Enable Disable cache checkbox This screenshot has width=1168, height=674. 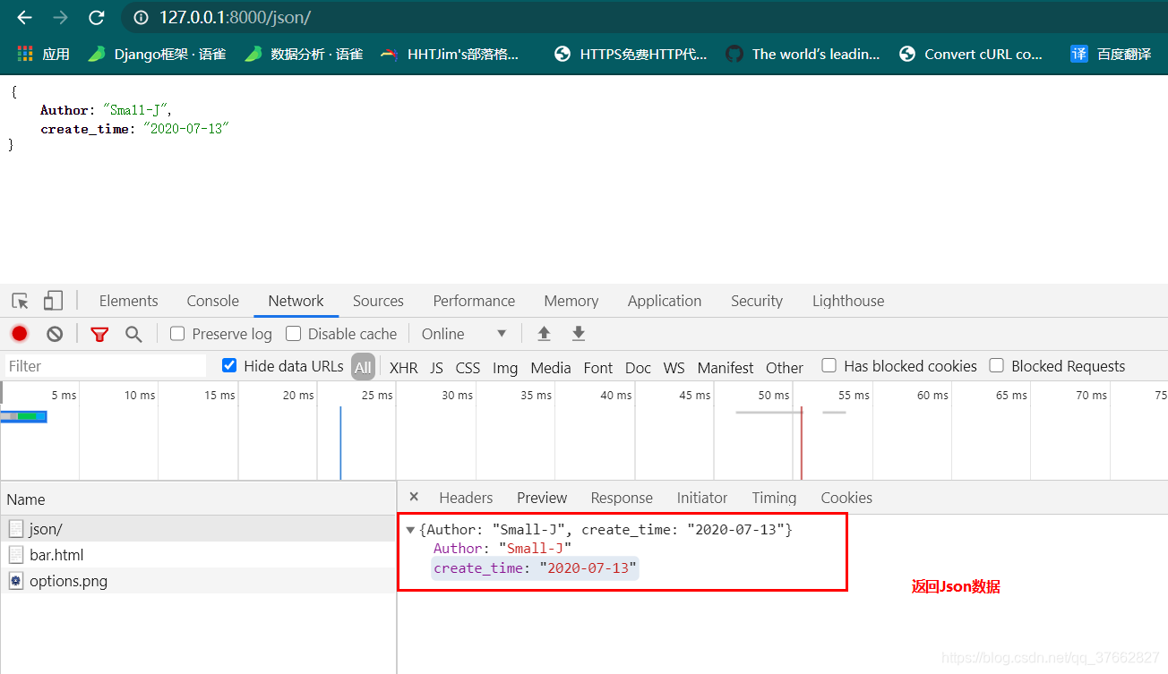293,334
